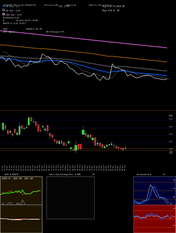Click the 2.34 price axis label

coord(170,134)
